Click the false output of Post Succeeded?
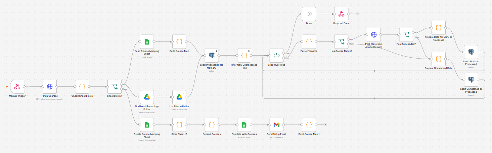This screenshot has height=153, width=492. point(413,37)
